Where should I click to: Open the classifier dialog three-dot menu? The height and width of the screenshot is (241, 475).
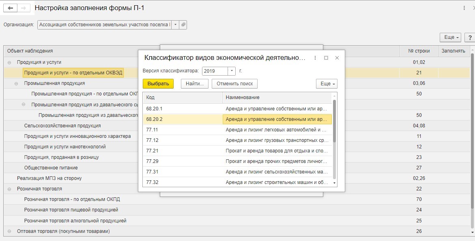315,58
